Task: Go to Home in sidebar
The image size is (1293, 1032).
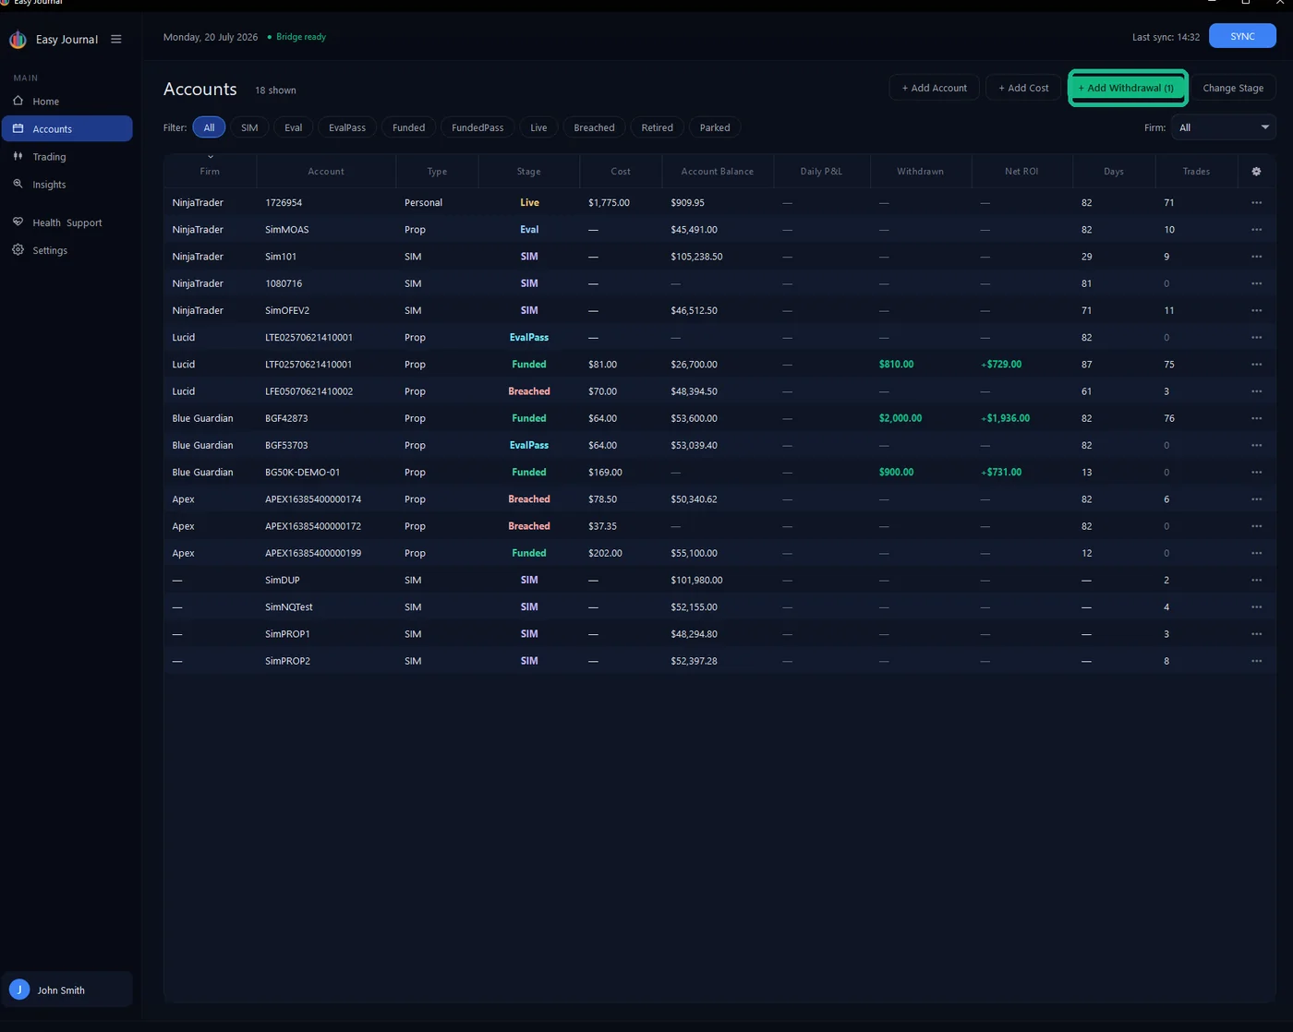Action: (x=66, y=101)
